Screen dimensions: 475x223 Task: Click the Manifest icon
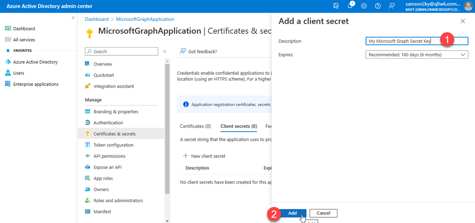pos(88,212)
